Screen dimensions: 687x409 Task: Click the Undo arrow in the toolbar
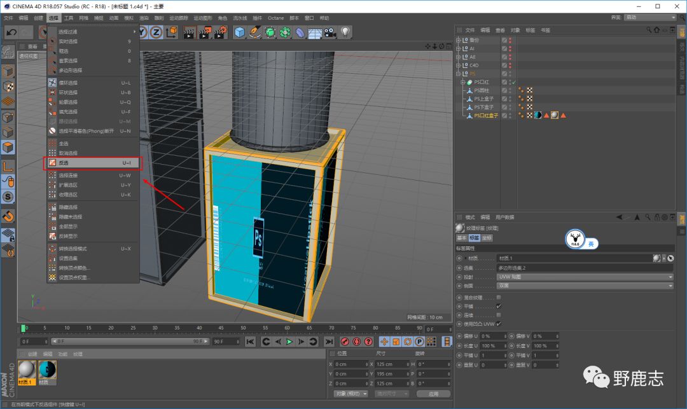[11, 32]
